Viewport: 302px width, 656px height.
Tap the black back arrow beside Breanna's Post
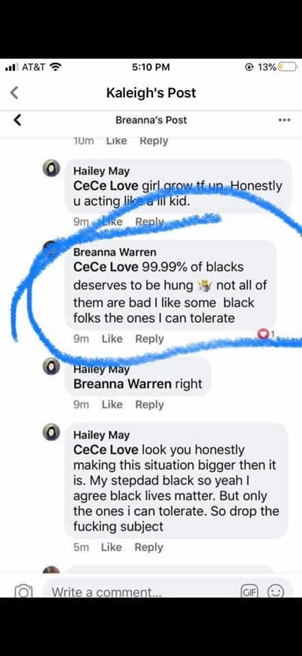(17, 120)
